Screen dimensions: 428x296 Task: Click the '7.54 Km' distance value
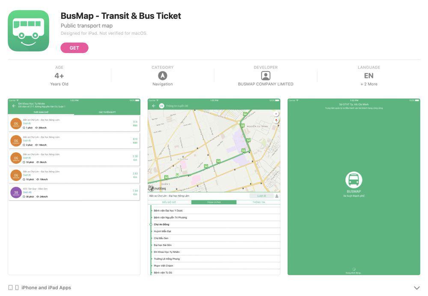135,192
